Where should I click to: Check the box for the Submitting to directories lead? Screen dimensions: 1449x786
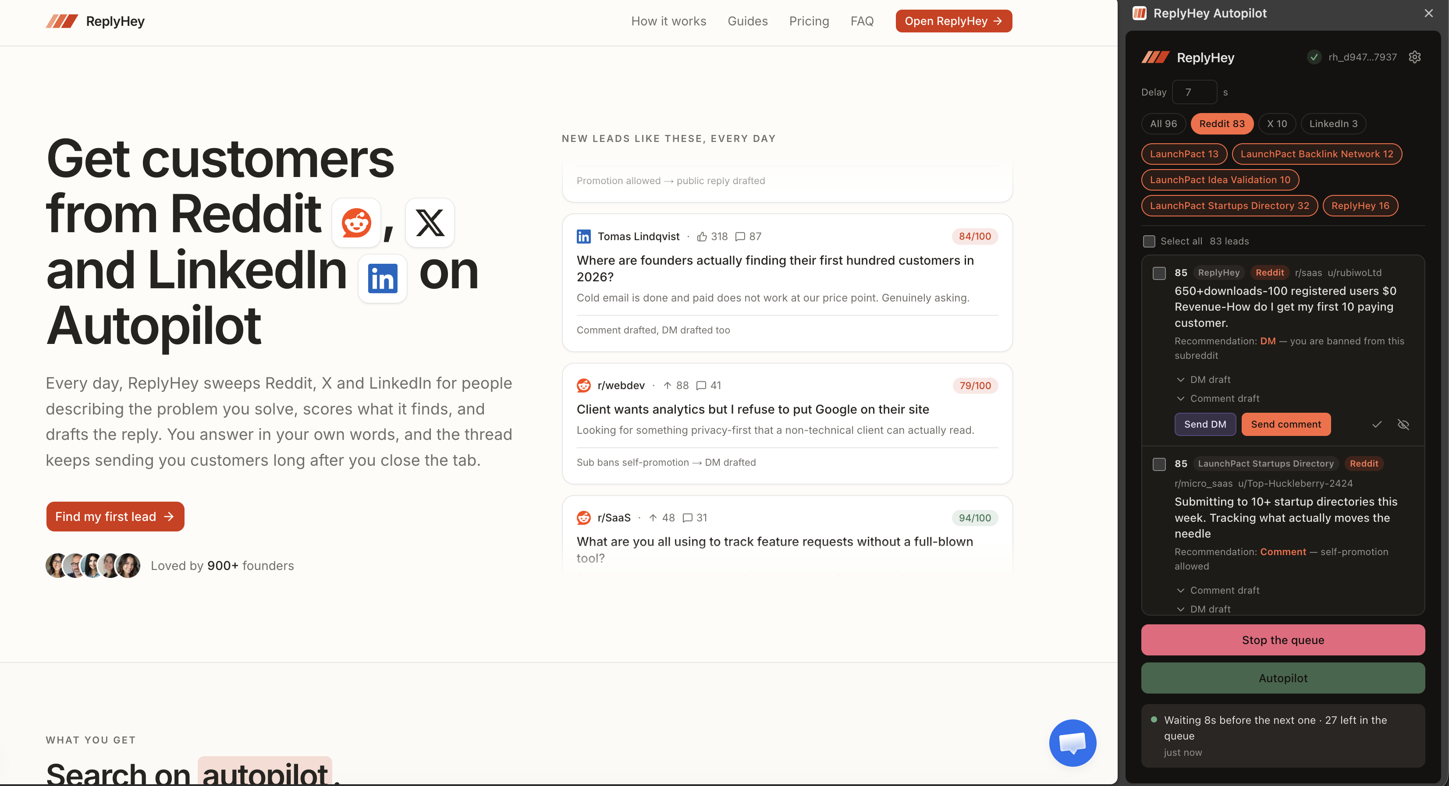(x=1159, y=464)
